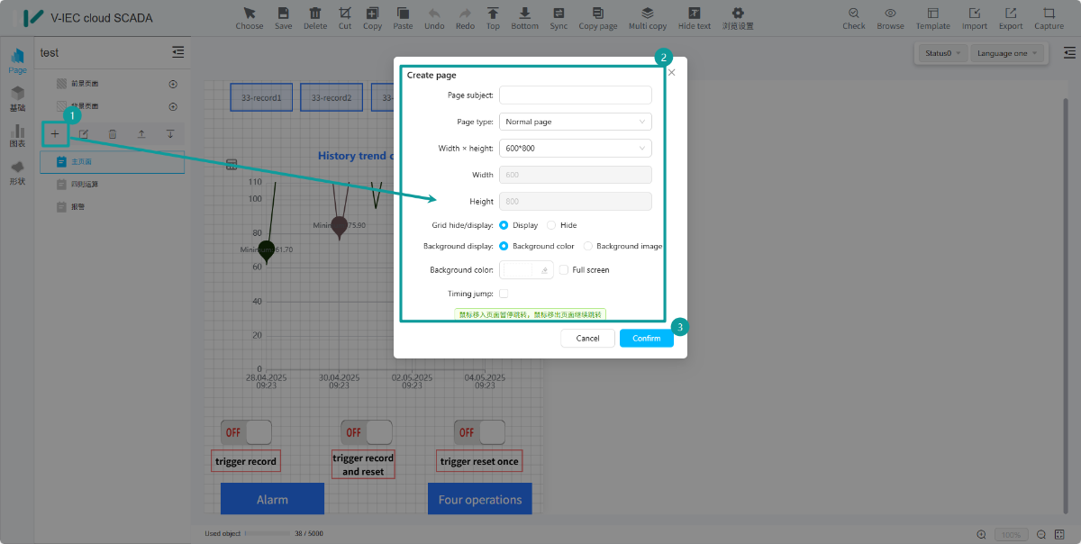Click the add page plus icon
1081x544 pixels.
pyautogui.click(x=55, y=134)
